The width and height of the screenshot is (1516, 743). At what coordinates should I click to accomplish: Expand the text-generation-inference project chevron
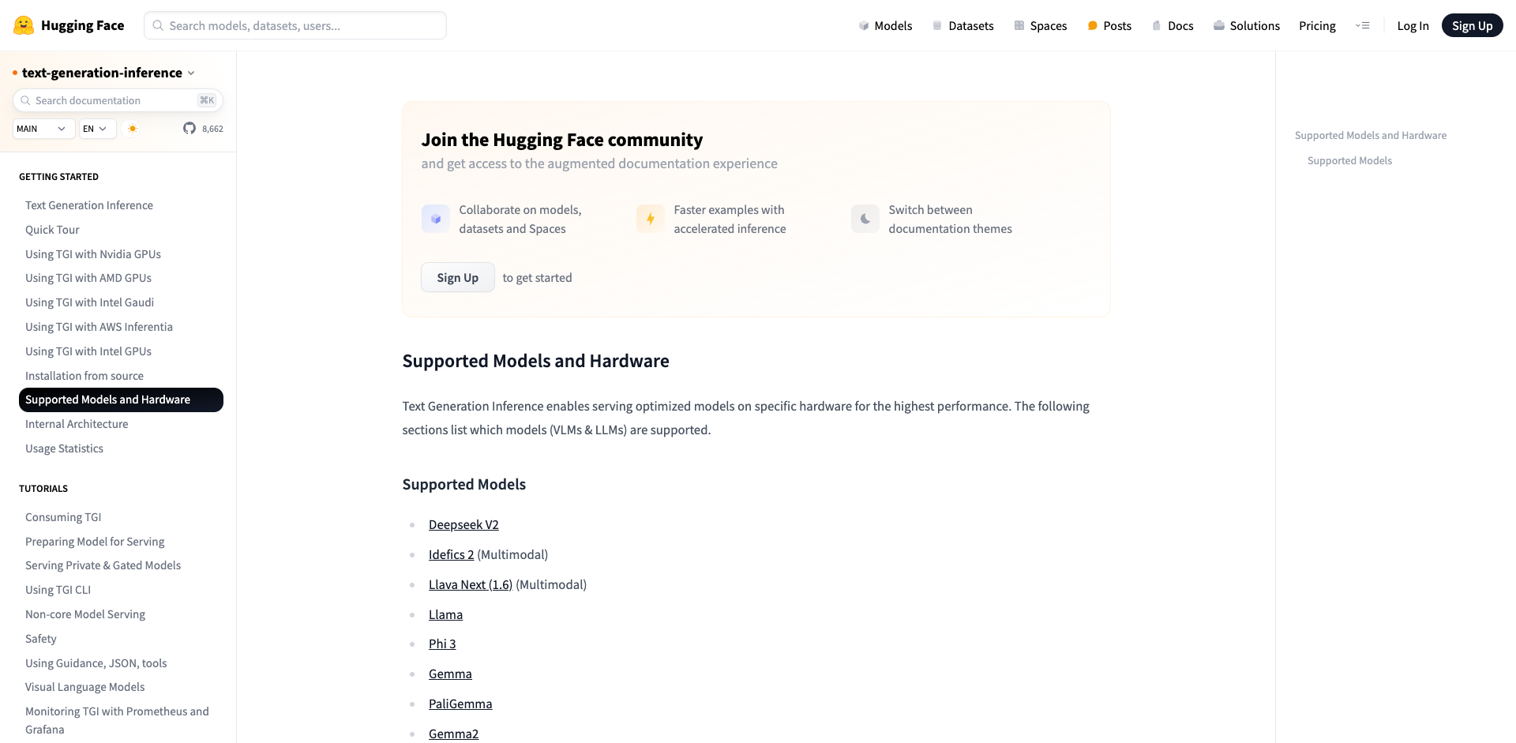191,72
